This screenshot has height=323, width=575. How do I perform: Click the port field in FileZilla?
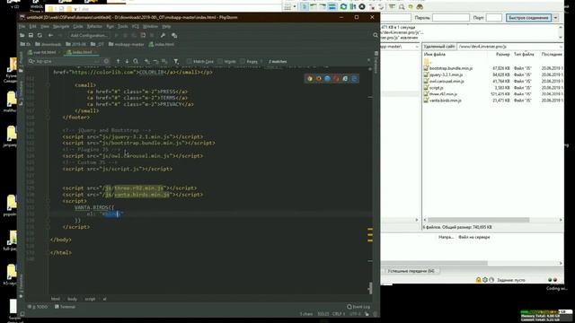(x=493, y=18)
